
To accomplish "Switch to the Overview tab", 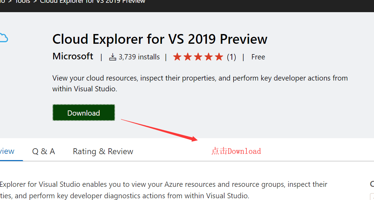I will (7, 151).
